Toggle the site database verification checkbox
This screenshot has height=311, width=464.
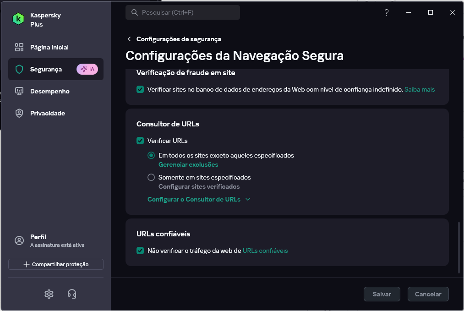click(140, 89)
